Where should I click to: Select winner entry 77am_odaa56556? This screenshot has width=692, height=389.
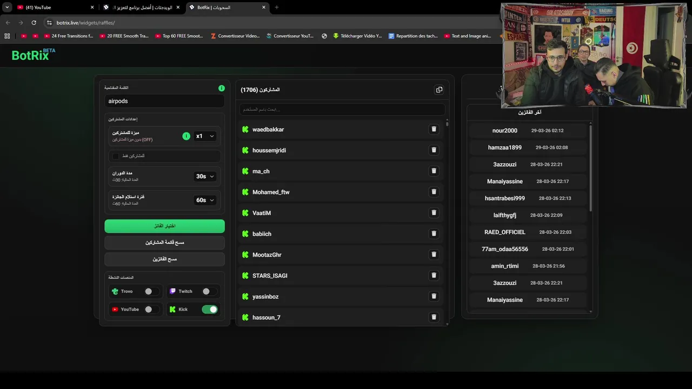pos(528,249)
